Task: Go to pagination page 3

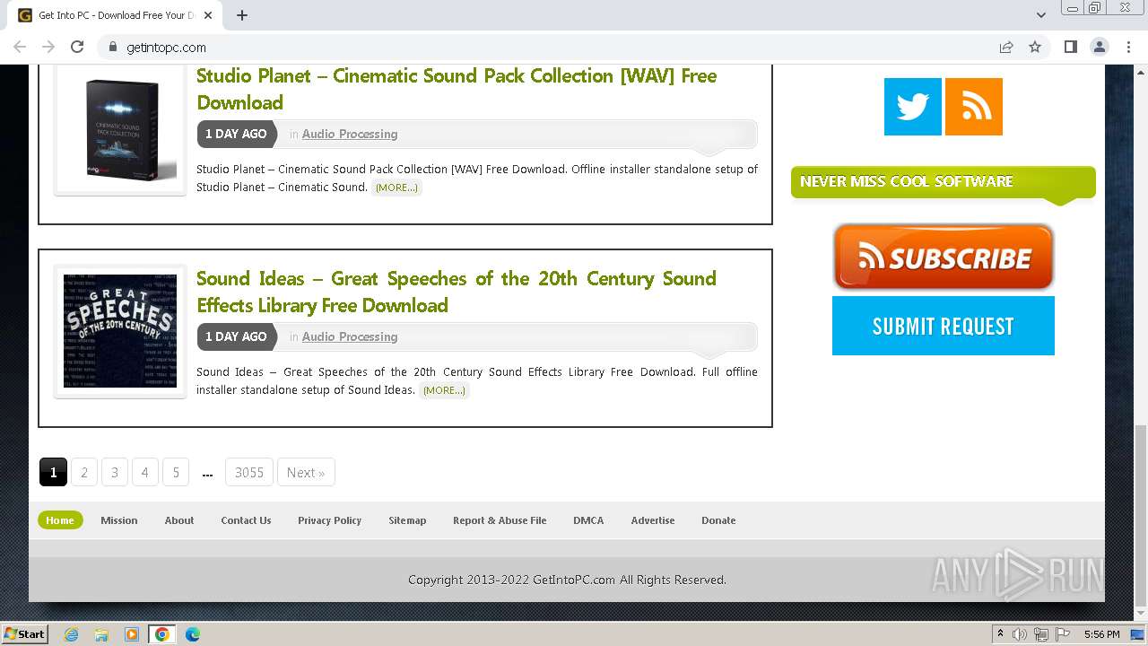Action: click(115, 472)
